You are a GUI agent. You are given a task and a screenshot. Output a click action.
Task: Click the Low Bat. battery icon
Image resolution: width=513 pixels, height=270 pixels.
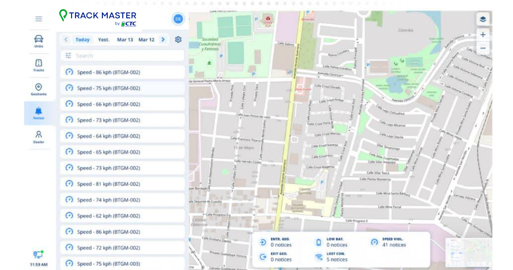(x=319, y=242)
